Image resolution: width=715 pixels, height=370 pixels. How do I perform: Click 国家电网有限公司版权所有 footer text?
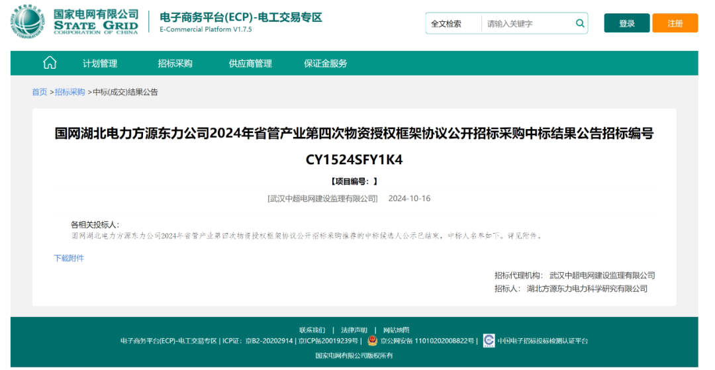tap(354, 355)
